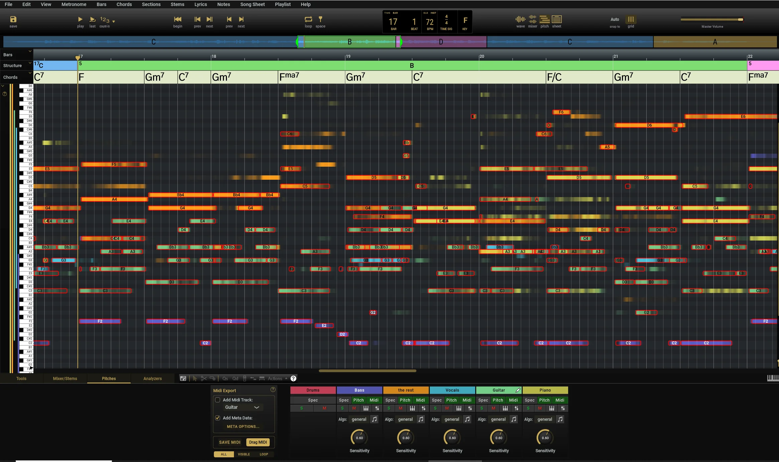
Task: Open the mixer view icon
Action: (x=533, y=19)
